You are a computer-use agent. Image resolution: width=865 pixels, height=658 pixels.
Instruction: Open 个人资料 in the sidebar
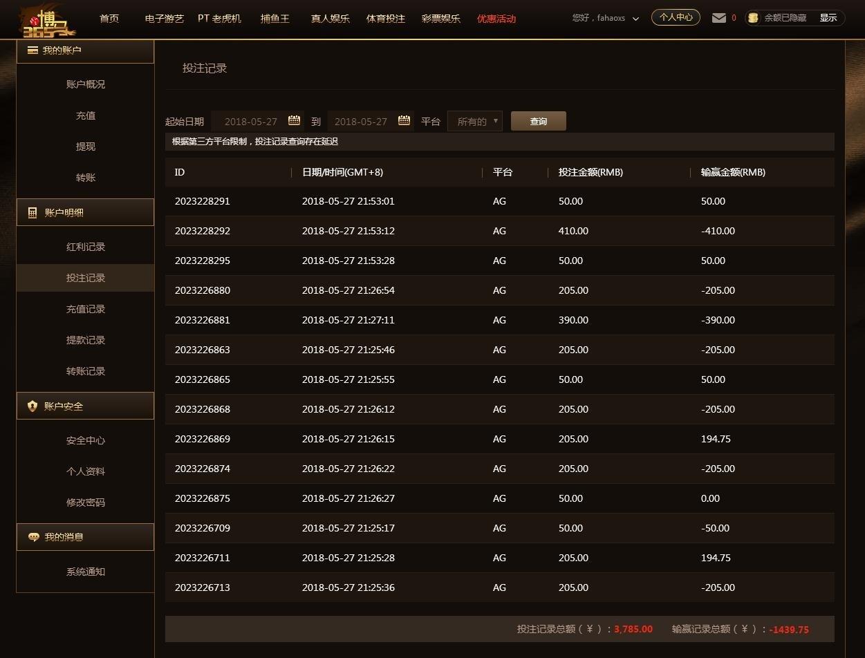[86, 471]
